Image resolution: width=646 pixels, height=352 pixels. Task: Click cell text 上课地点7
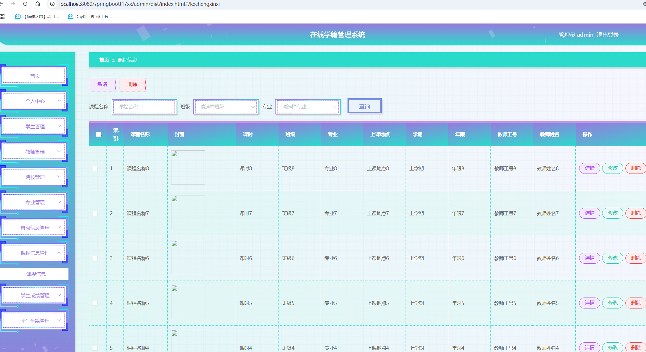pyautogui.click(x=378, y=213)
